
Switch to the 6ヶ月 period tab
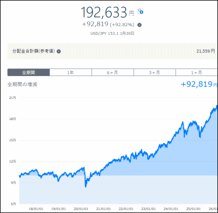tap(113, 73)
